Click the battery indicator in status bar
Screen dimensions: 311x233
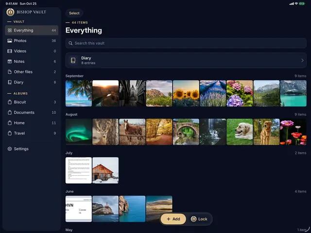302,3
